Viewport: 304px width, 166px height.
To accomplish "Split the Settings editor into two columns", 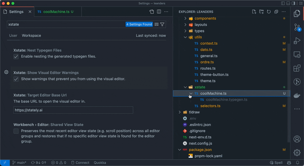I will point(159,12).
